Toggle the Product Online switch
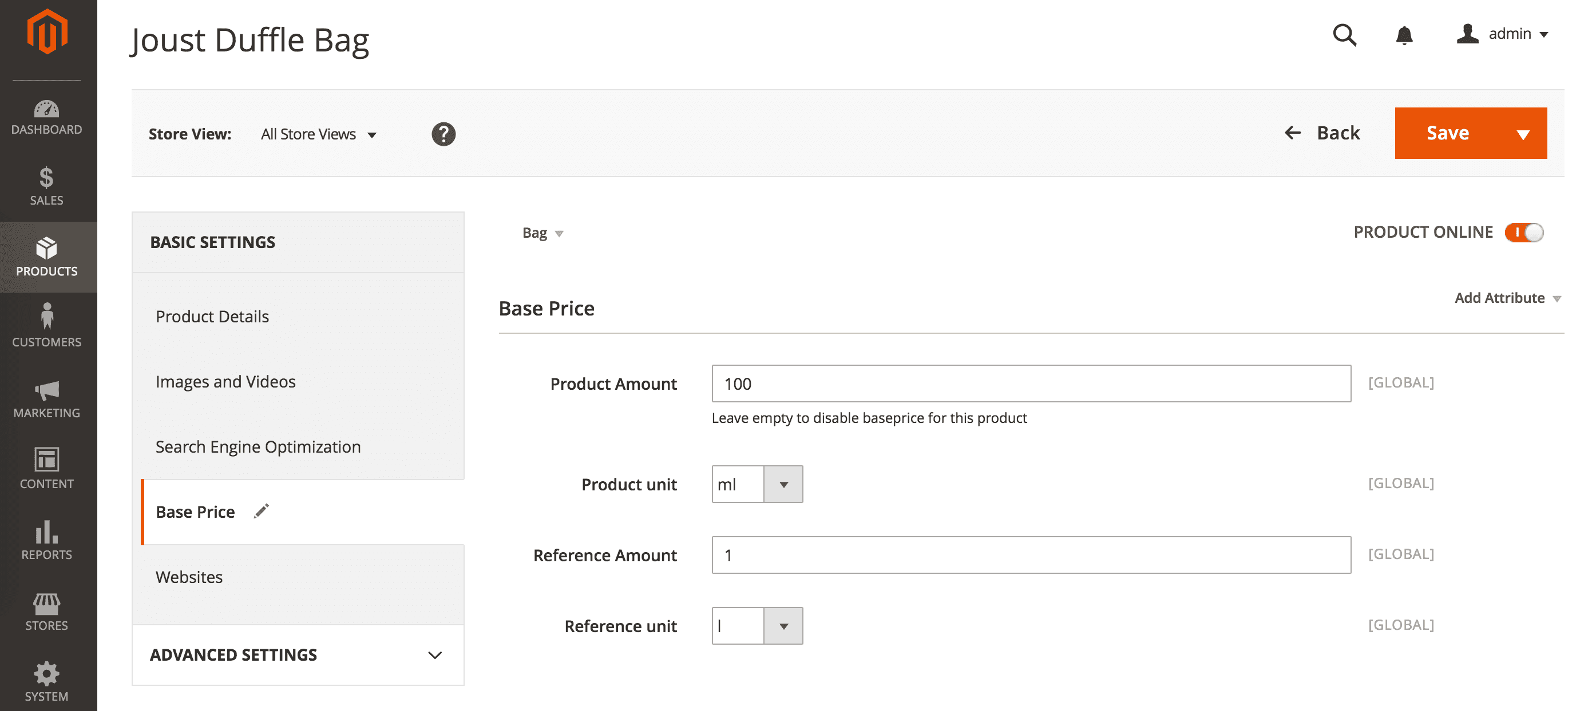 tap(1527, 232)
